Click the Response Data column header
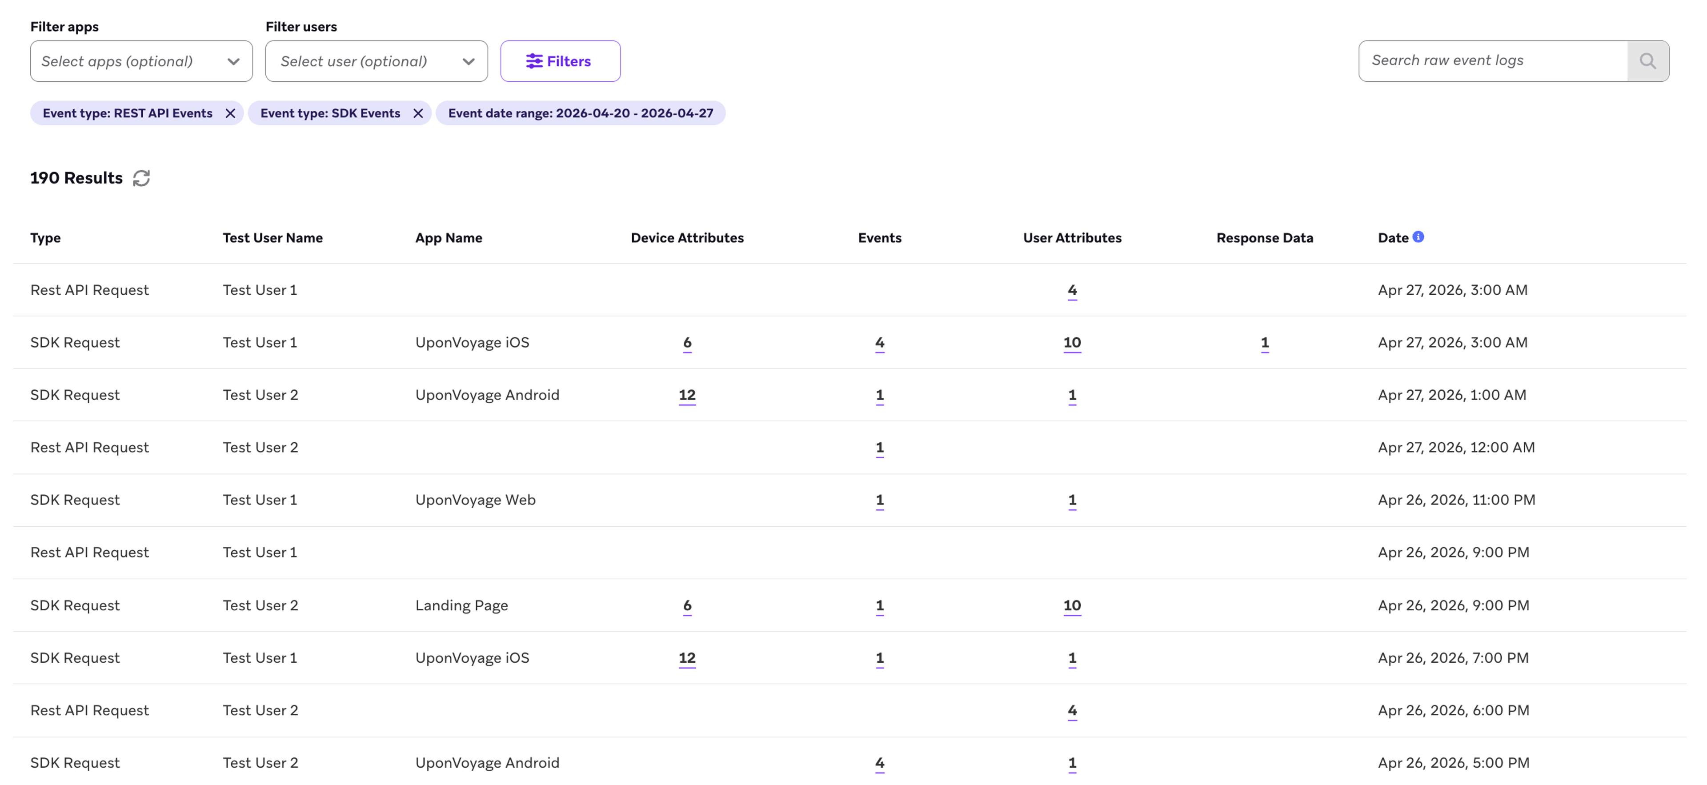 click(1264, 238)
